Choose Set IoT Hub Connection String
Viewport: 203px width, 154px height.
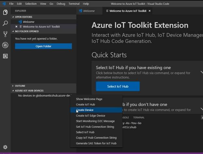pos(96,127)
